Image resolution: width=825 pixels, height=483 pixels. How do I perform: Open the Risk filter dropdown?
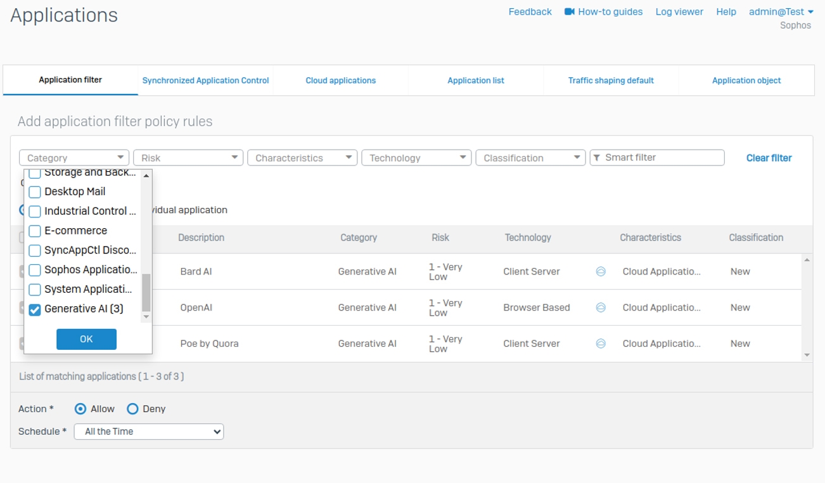188,158
